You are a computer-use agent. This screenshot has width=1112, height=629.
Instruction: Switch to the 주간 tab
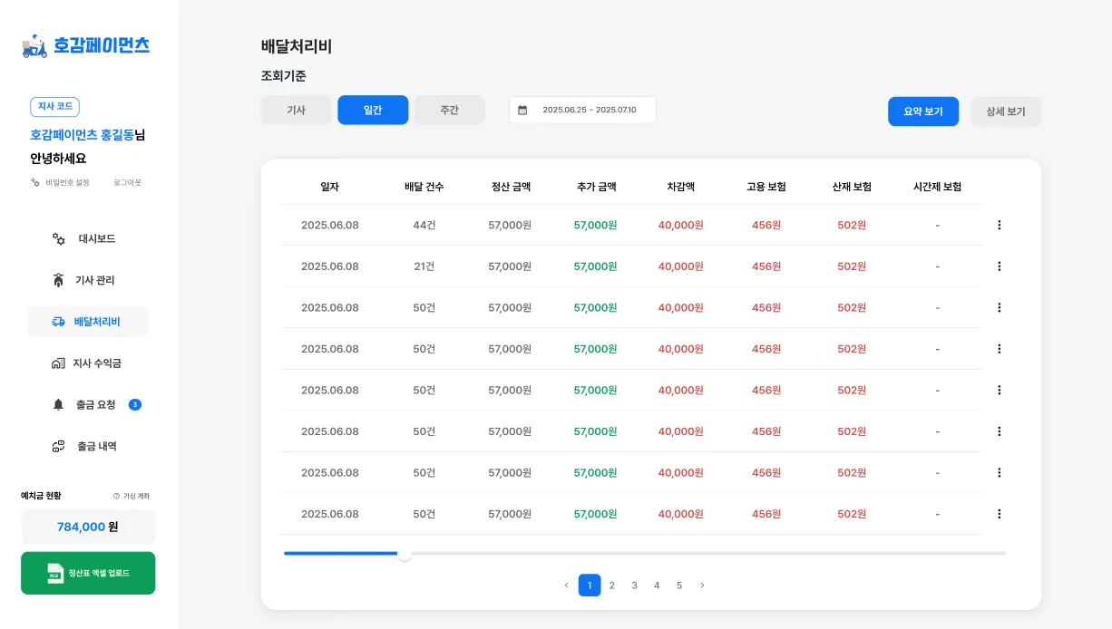point(450,110)
